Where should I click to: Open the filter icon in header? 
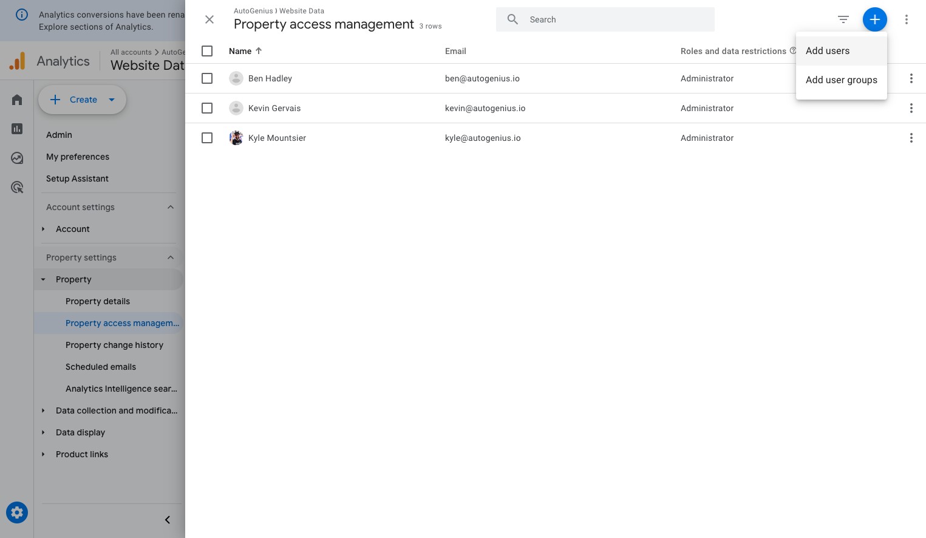[843, 19]
